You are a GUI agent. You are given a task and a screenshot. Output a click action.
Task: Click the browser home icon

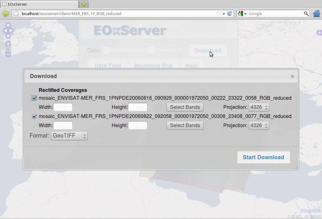pyautogui.click(x=317, y=14)
